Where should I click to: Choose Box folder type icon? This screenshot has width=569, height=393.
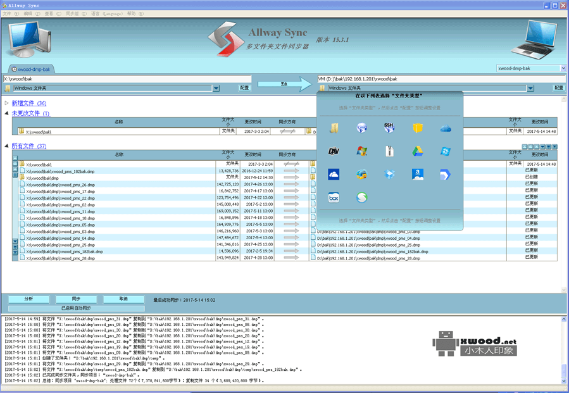[x=334, y=198]
